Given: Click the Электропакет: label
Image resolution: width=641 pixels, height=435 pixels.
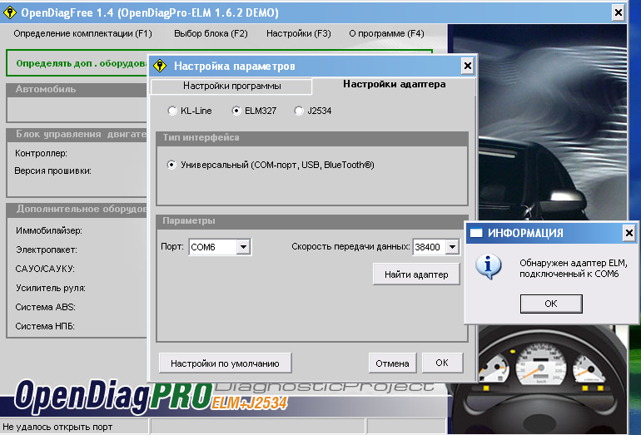Looking at the screenshot, I should click(46, 250).
